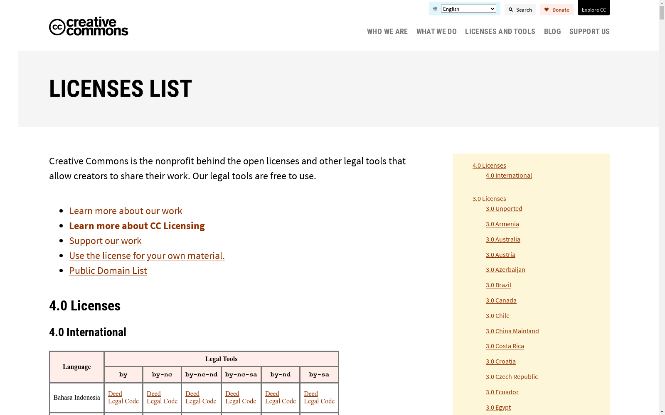Open the by-nd Legal Code link

[x=281, y=401]
